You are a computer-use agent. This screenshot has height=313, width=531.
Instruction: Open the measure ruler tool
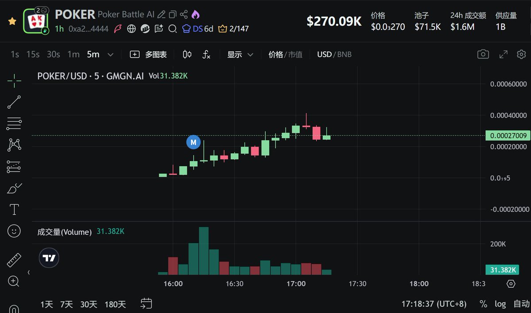coord(14,260)
